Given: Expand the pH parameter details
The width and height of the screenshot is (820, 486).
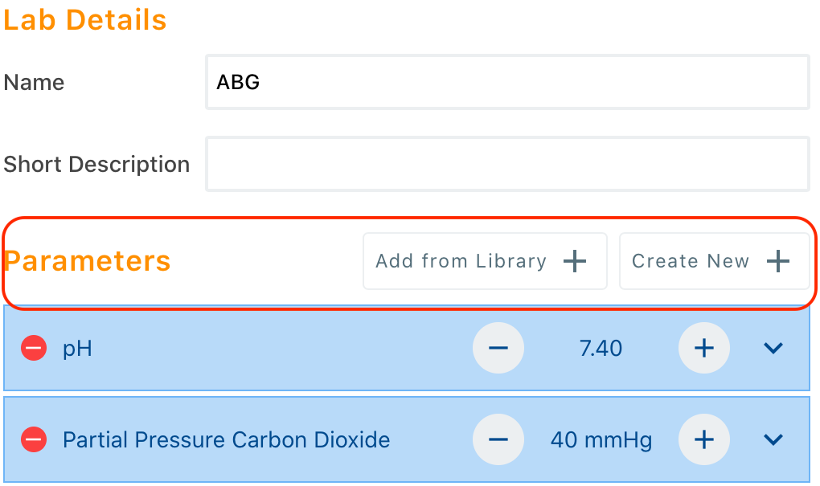Looking at the screenshot, I should 773,349.
